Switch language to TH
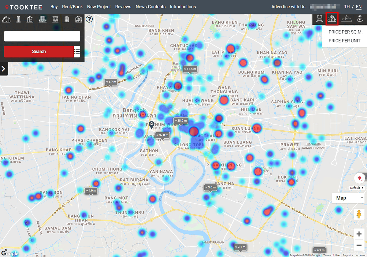 (347, 7)
